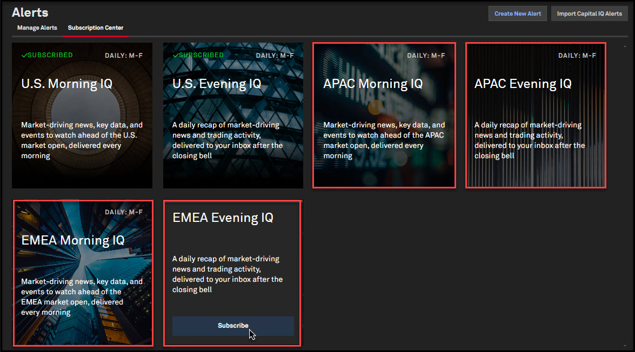
Task: Open the U.S. Morning IQ card
Action: coord(82,116)
